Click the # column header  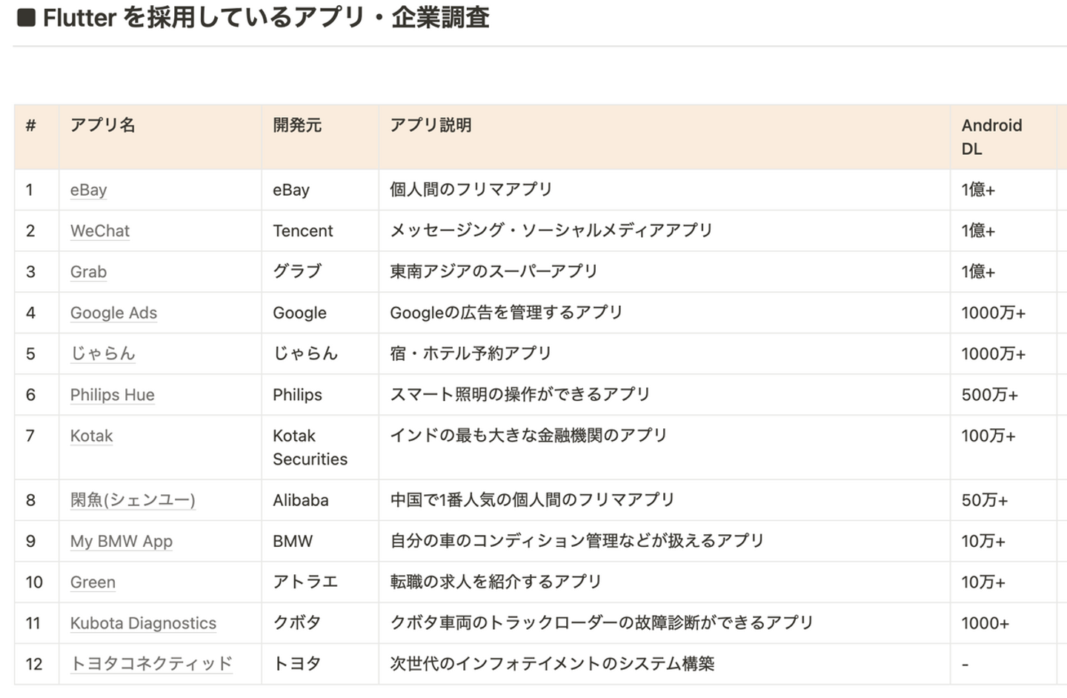pos(30,125)
